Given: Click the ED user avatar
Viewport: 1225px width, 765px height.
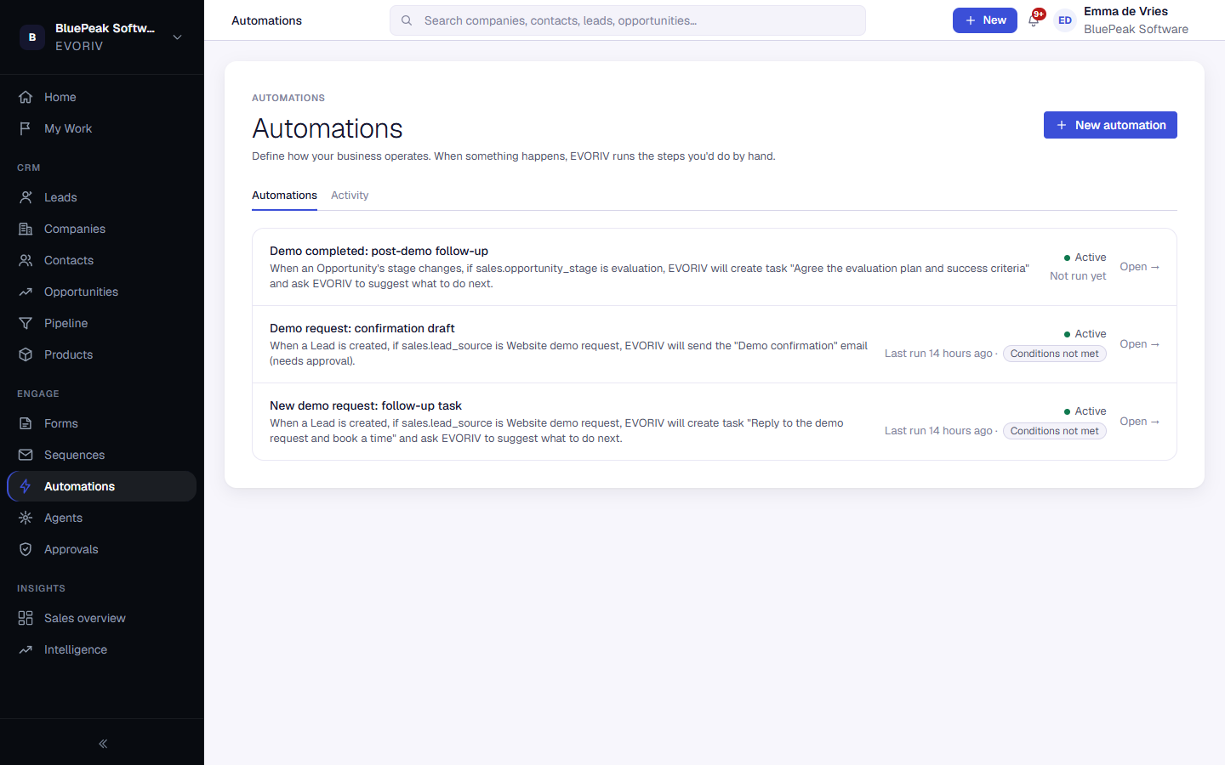Looking at the screenshot, I should pos(1065,20).
